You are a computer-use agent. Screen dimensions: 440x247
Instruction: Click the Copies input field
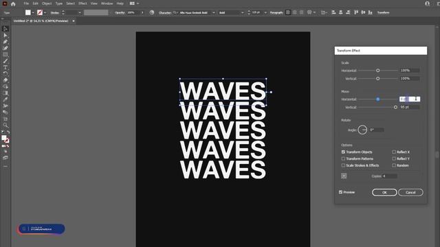click(x=390, y=176)
